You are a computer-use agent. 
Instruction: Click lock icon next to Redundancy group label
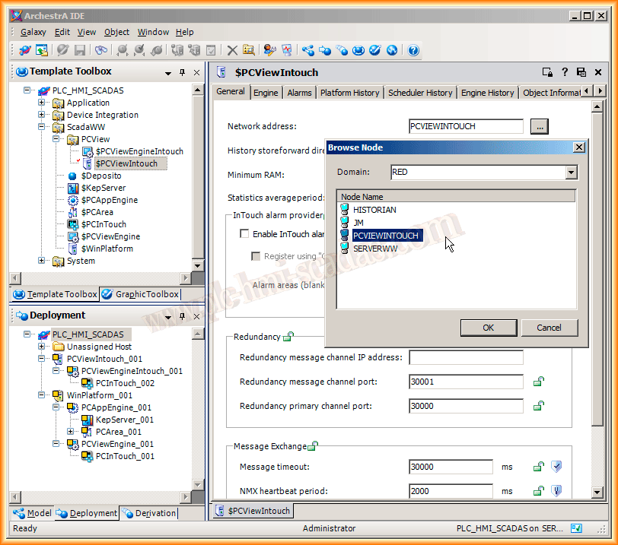pyautogui.click(x=288, y=337)
